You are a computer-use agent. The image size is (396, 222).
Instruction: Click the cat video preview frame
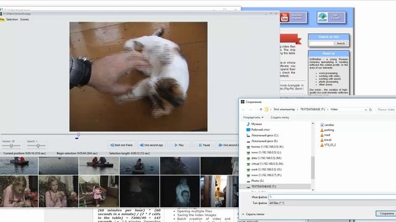(139, 76)
